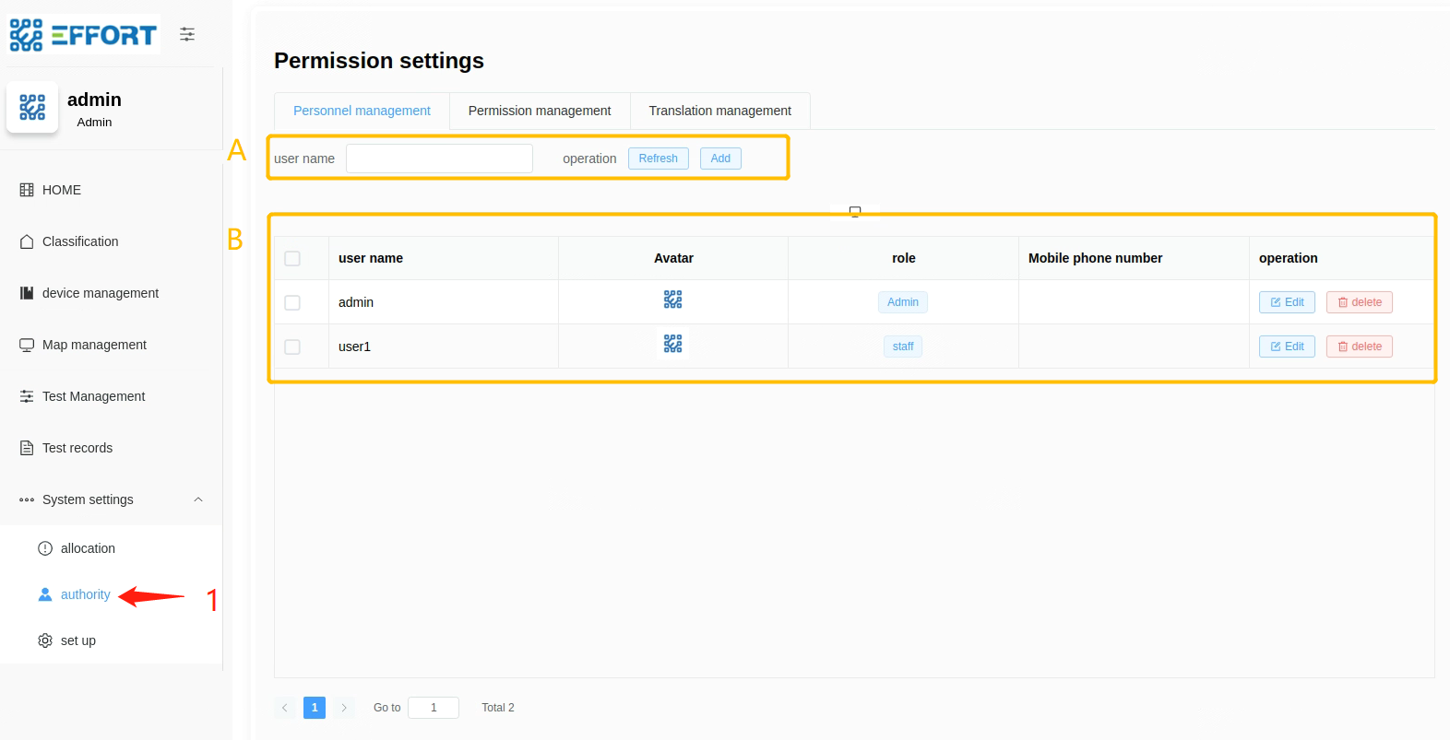Switch to Translation management tab
This screenshot has height=740, width=1450.
[719, 111]
